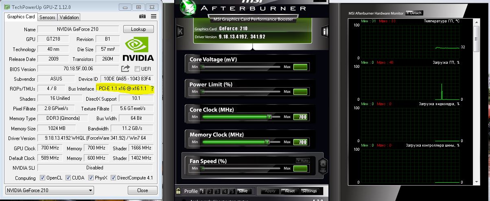Click the Device ID field value
Image resolution: width=490 pixels, height=201 pixels.
point(127,79)
